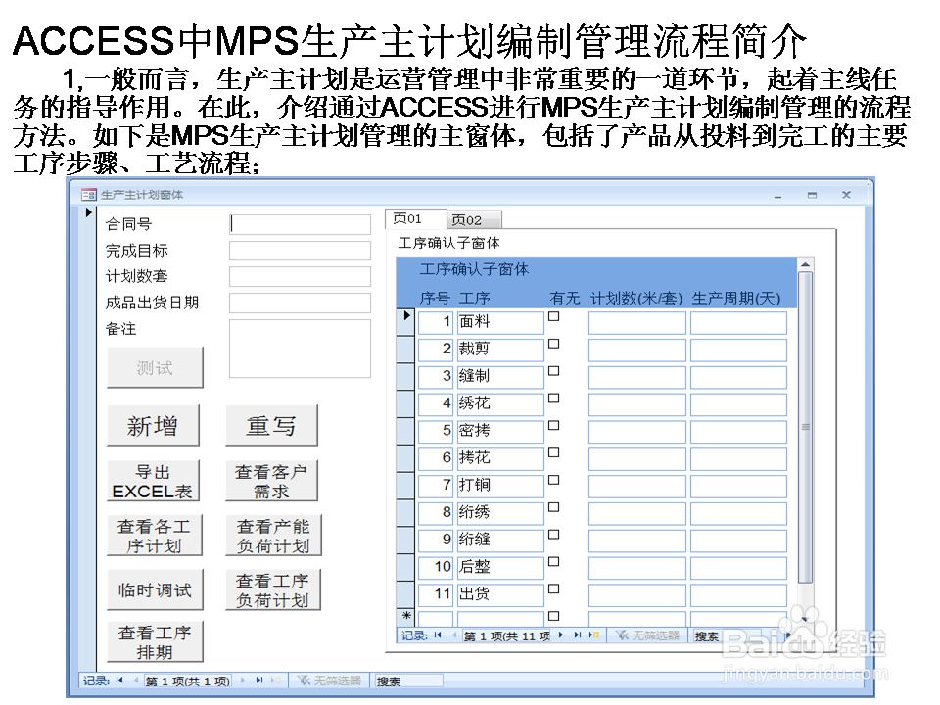Go to last record in subform navigator
The image size is (940, 705).
578,634
